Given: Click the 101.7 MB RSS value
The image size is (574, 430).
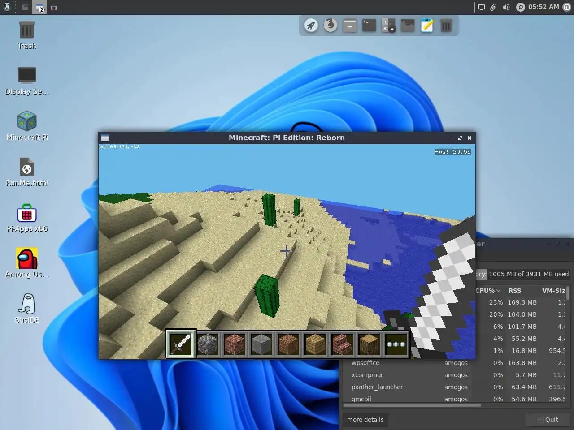Looking at the screenshot, I should (522, 327).
